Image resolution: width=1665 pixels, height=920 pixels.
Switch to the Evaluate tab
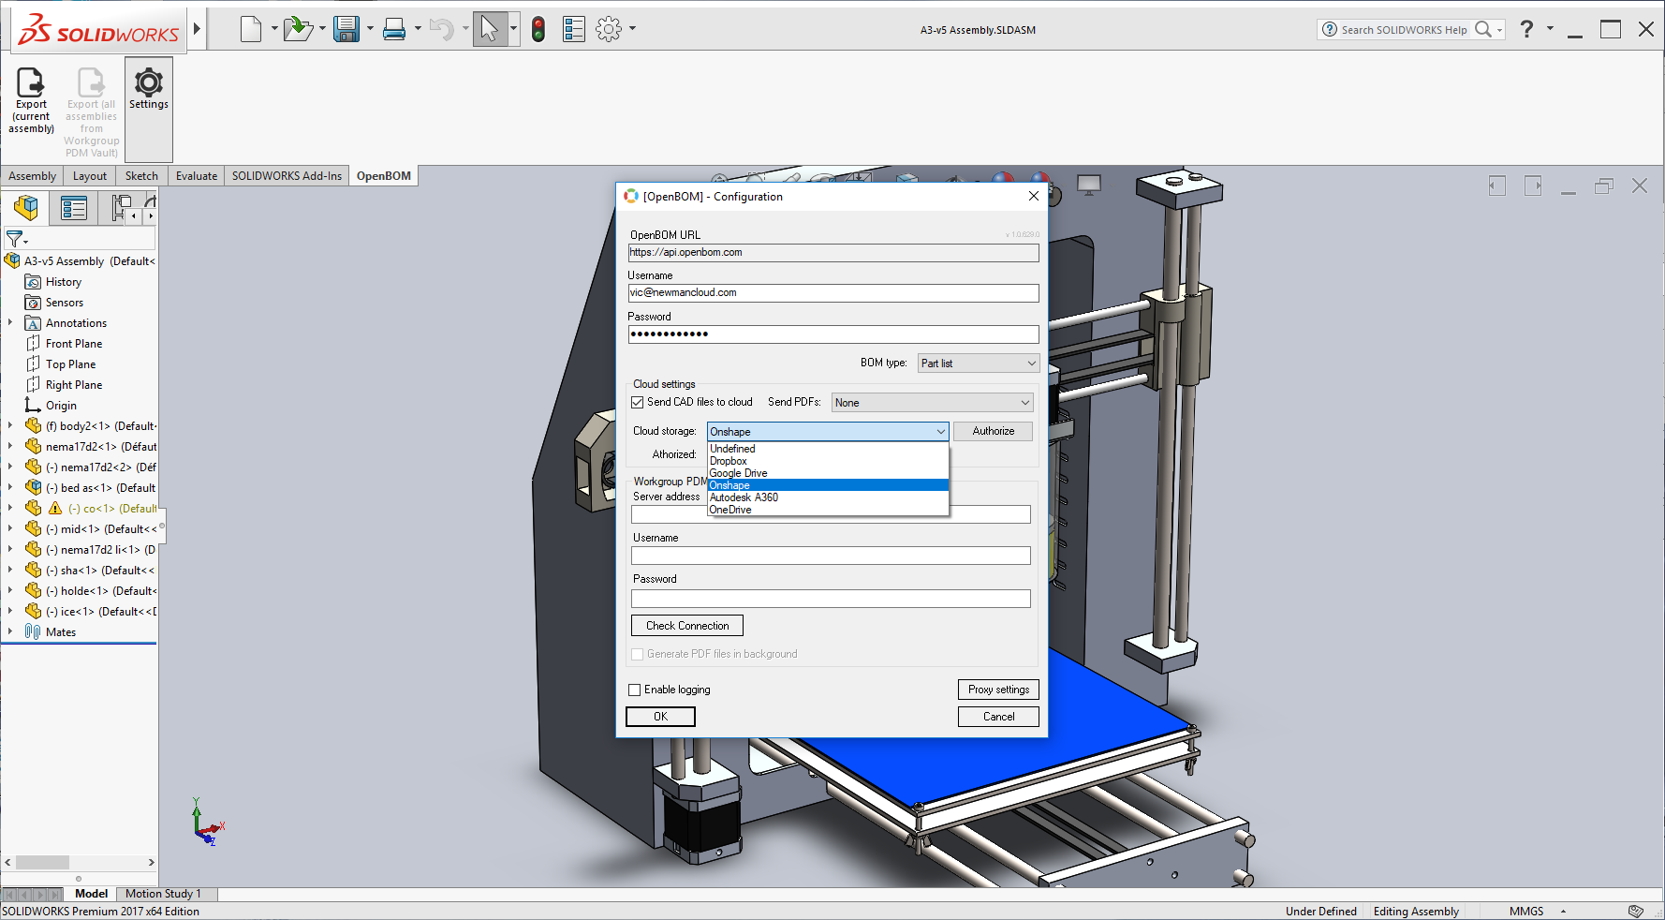click(196, 175)
